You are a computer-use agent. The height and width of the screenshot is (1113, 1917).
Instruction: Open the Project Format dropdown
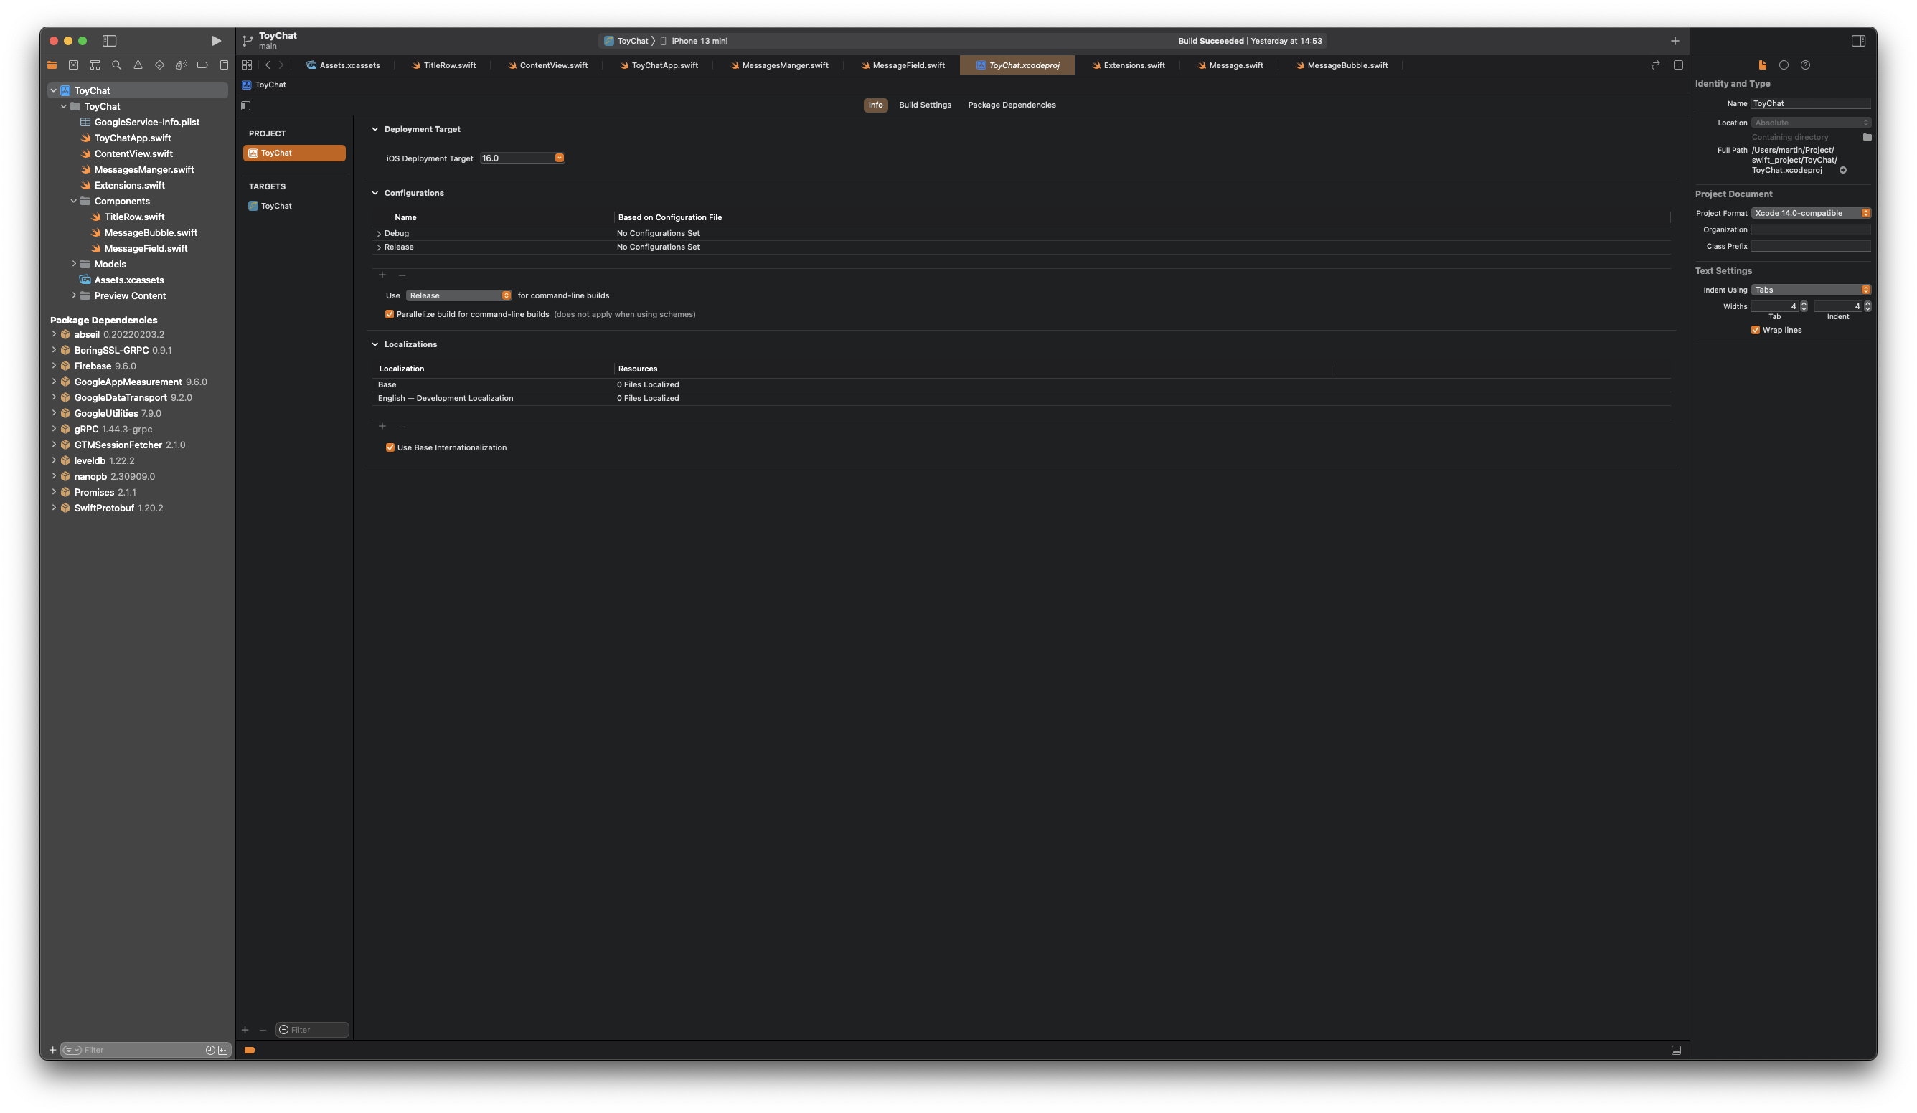coord(1811,214)
